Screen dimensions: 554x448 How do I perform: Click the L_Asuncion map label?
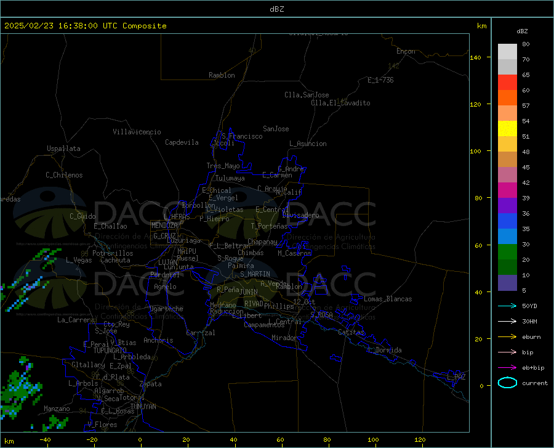[308, 144]
